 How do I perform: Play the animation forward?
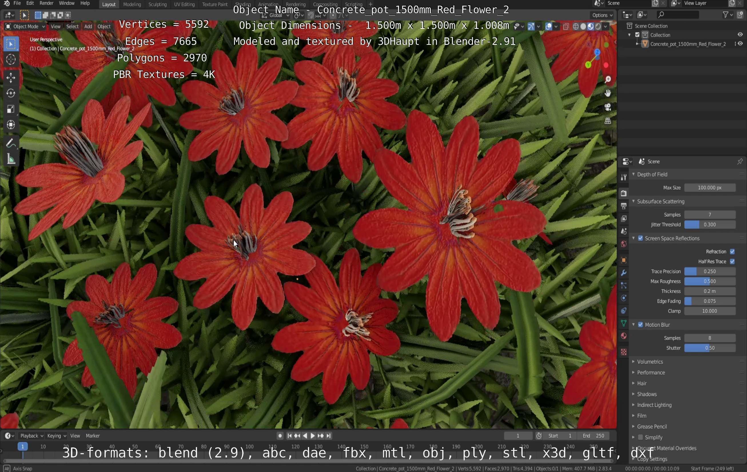click(x=313, y=436)
